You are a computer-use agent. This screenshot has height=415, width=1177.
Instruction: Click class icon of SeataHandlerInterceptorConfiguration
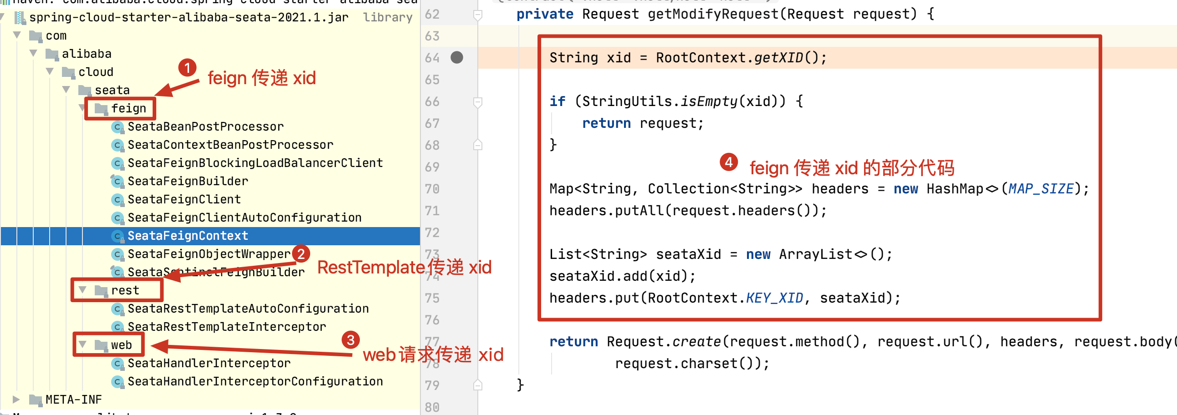tap(118, 382)
